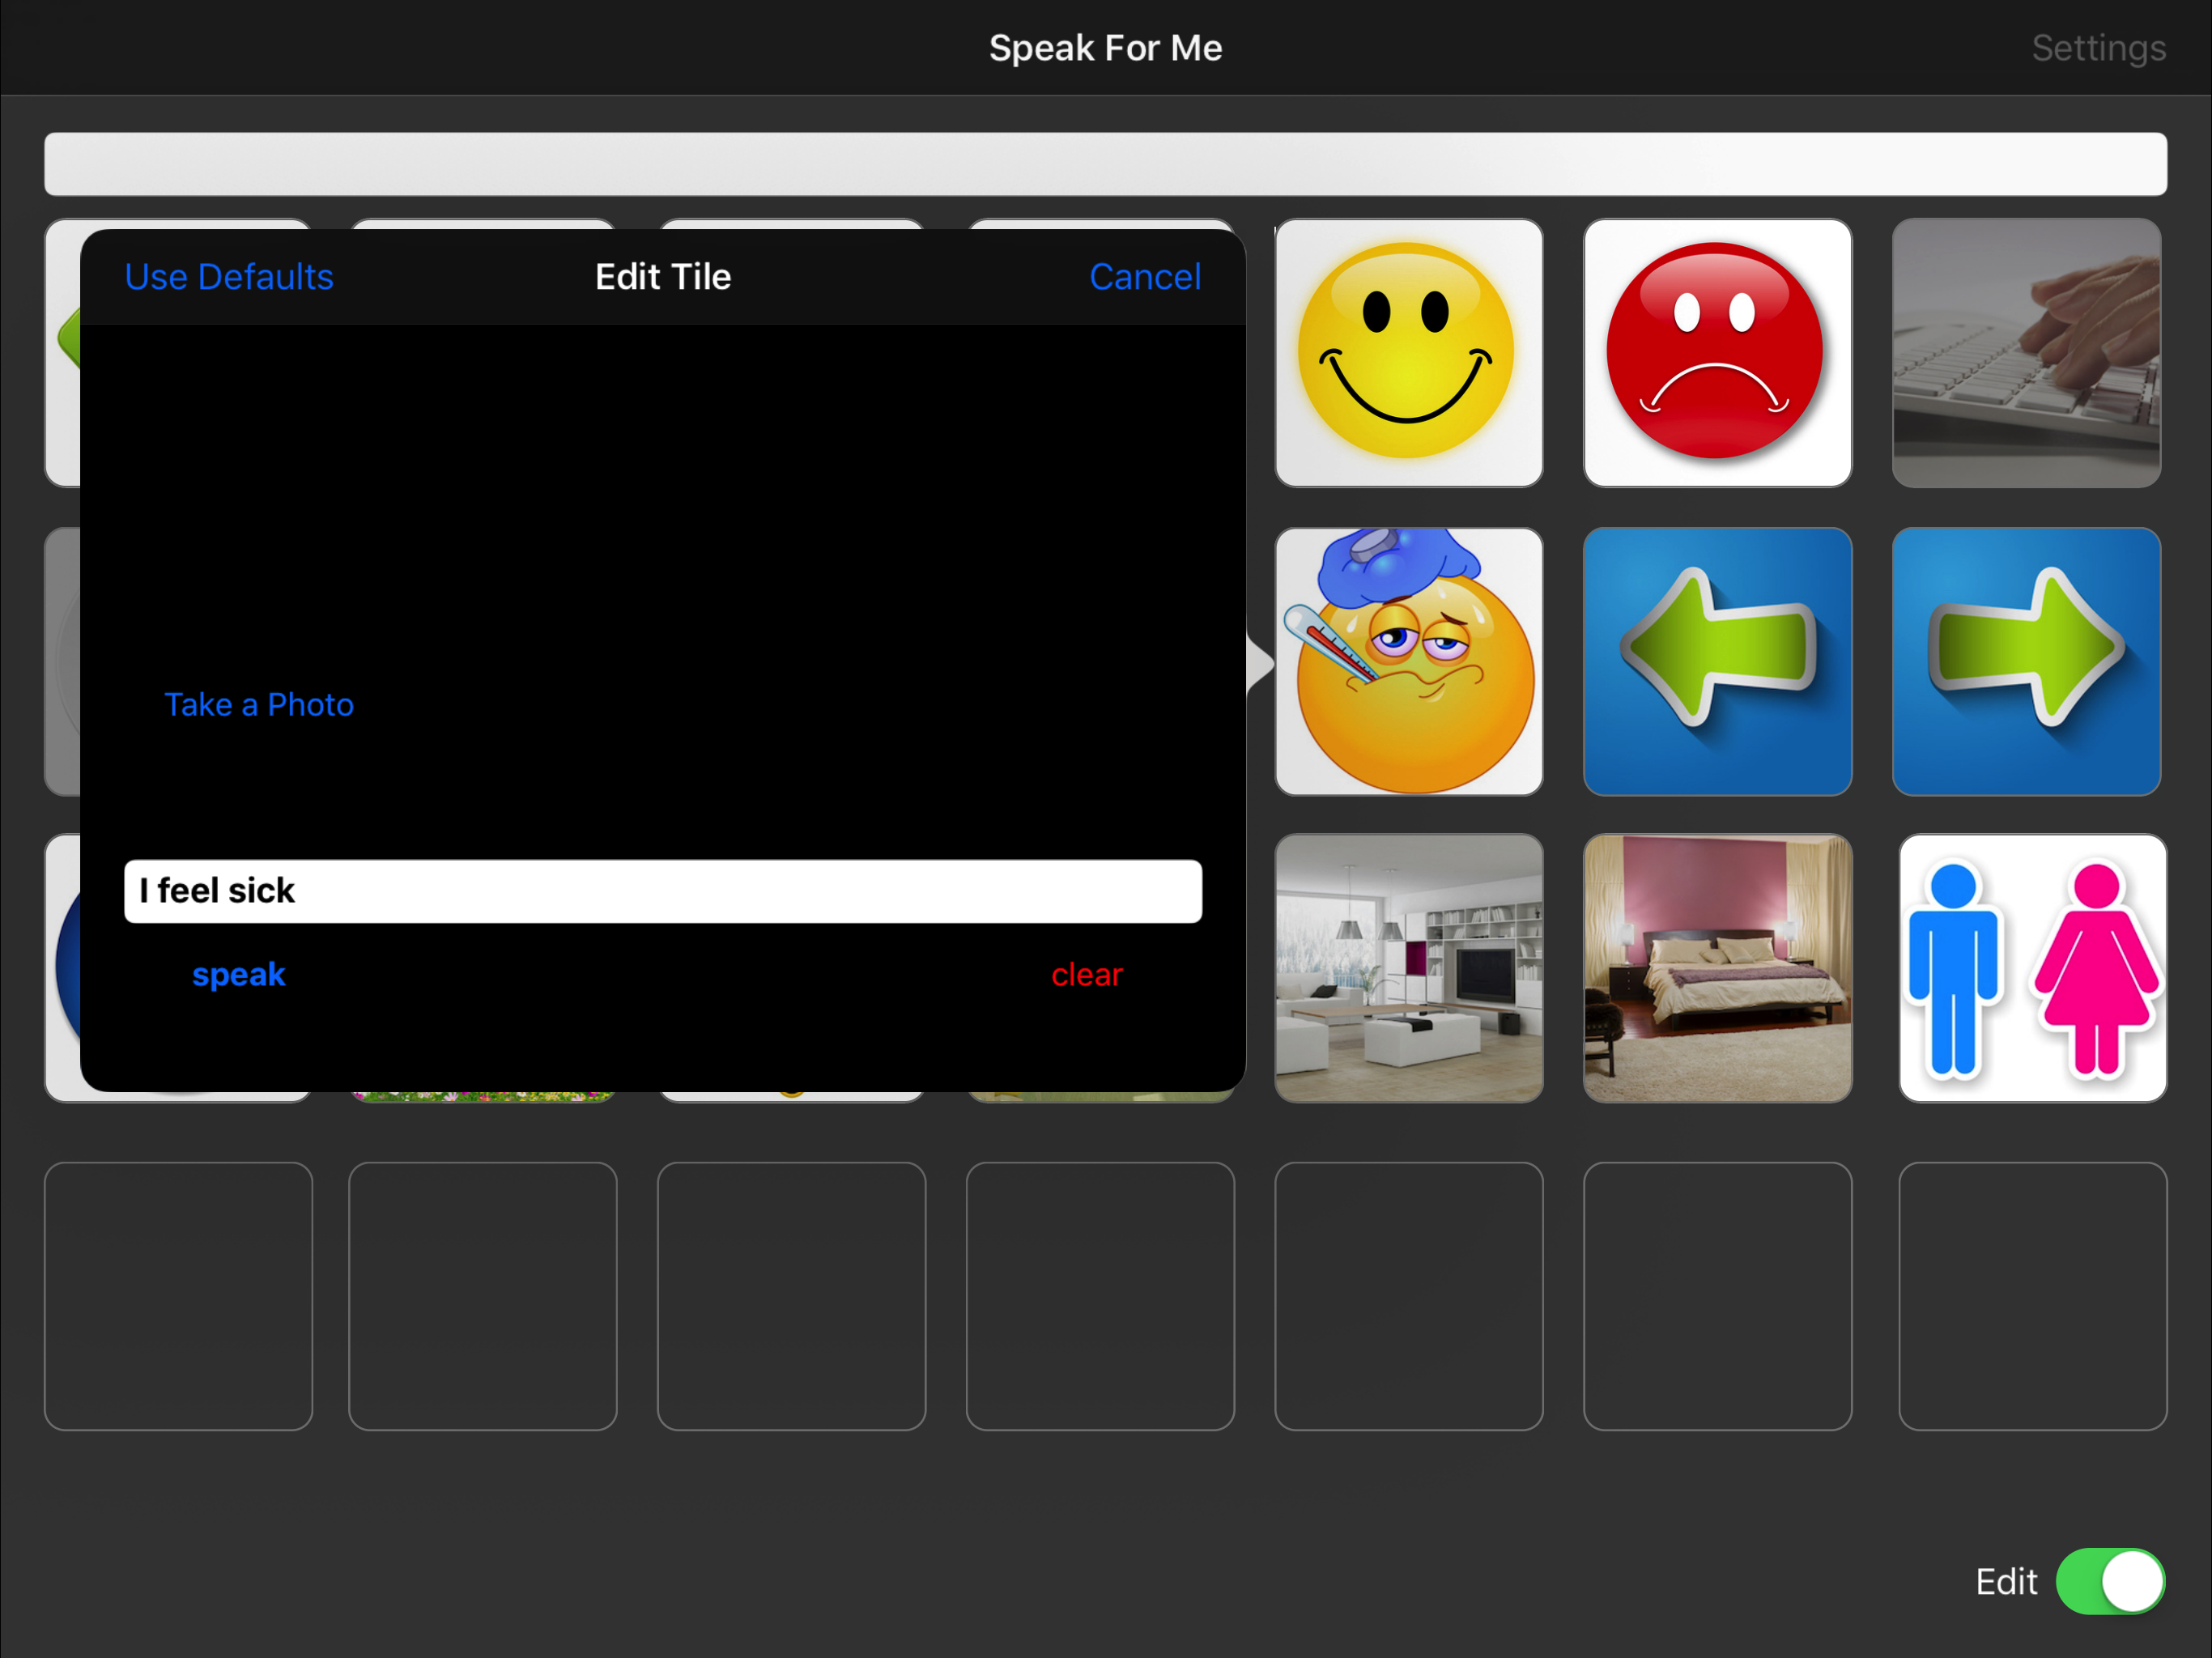Click the blue speak button
Image resolution: width=2212 pixels, height=1658 pixels.
[238, 974]
